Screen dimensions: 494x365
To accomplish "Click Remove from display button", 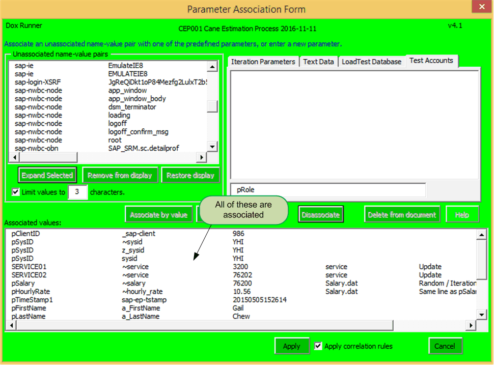I will [x=120, y=175].
